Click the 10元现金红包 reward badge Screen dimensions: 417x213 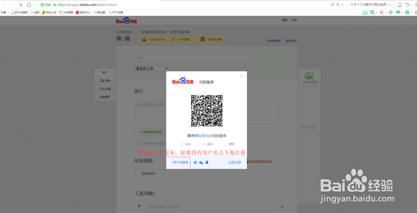155,39
